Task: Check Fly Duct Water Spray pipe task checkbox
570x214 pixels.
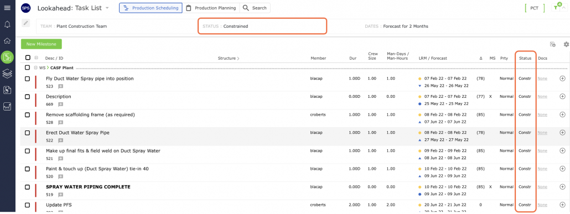Action: click(x=27, y=79)
